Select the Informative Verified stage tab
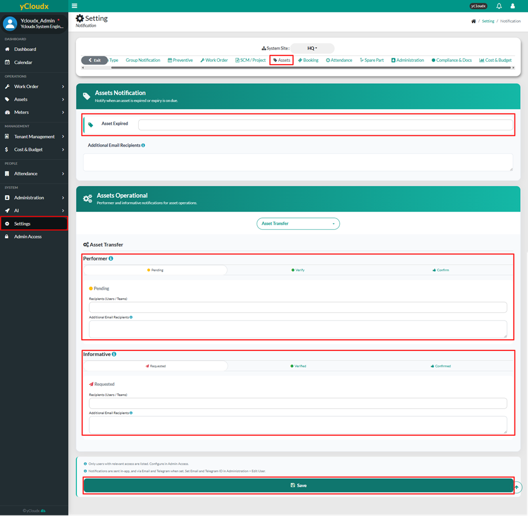Image resolution: width=528 pixels, height=516 pixels. (298, 366)
